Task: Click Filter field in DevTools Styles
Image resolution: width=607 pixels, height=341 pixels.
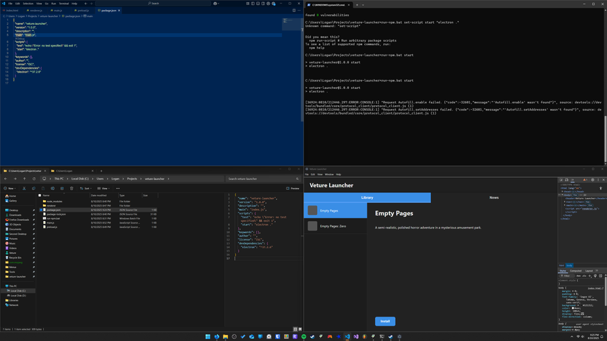Action: (x=567, y=276)
